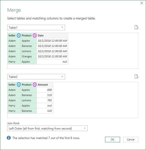The height and width of the screenshot is (150, 146).
Task: Select the Product column header in Table1
Action: [x=28, y=35]
